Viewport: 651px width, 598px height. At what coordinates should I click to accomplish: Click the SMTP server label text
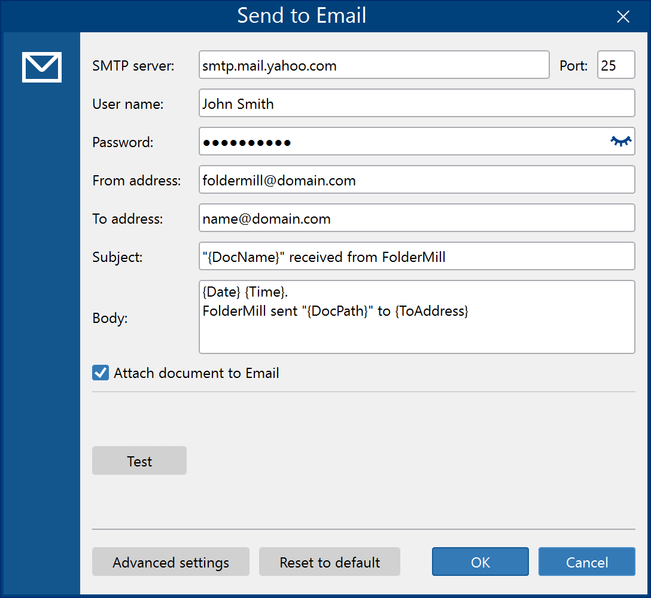[133, 66]
